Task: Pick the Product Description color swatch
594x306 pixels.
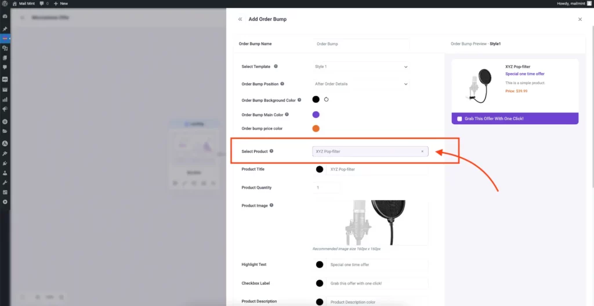Action: [x=320, y=302]
